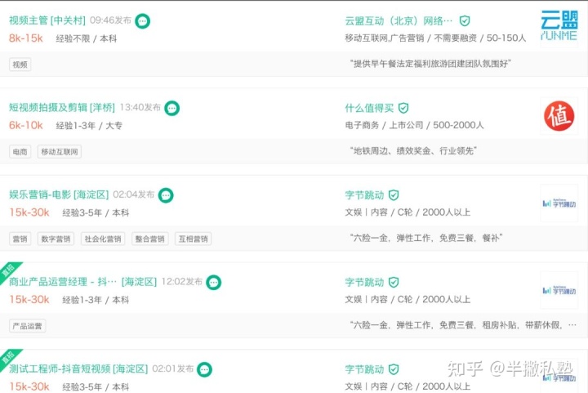Screen dimensions: 588x393
Task: Open the 娱乐营销-电影 [海淀区] job posting
Action: pos(59,194)
